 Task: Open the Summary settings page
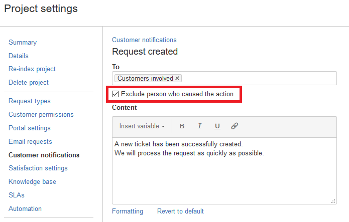23,43
